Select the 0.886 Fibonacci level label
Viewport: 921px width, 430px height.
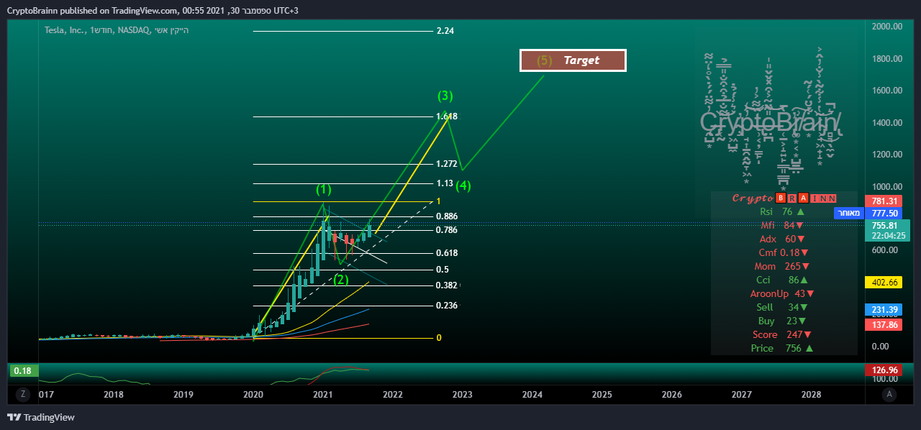click(x=447, y=216)
